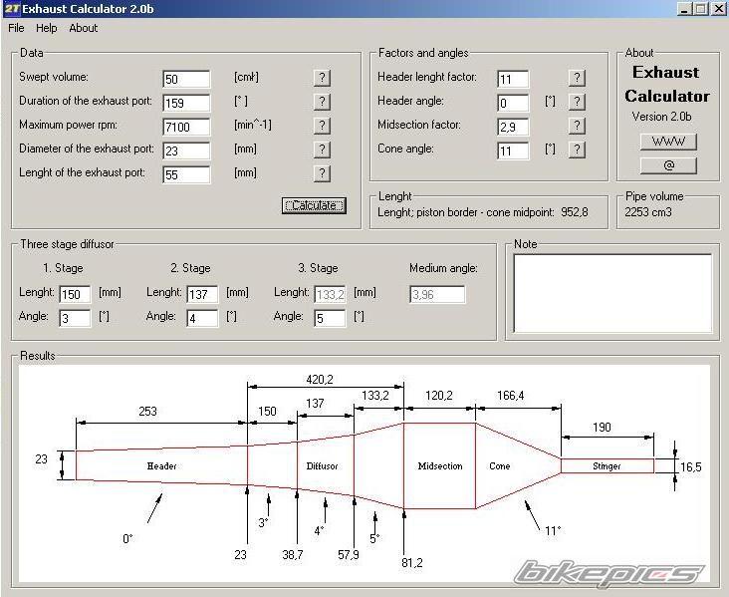This screenshot has height=597, width=729.
Task: Show help for Maximum power rpm
Action: point(322,126)
